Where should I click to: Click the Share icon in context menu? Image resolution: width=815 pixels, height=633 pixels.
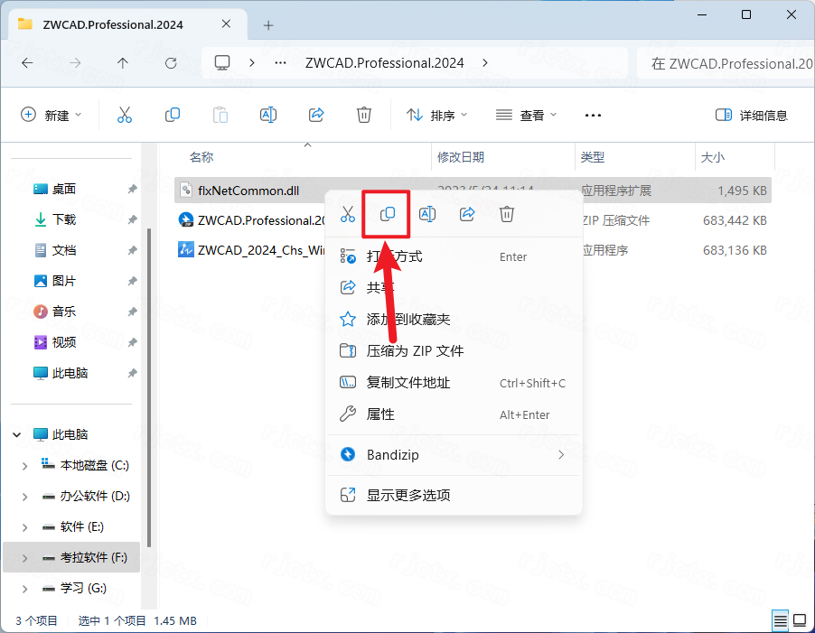[467, 214]
